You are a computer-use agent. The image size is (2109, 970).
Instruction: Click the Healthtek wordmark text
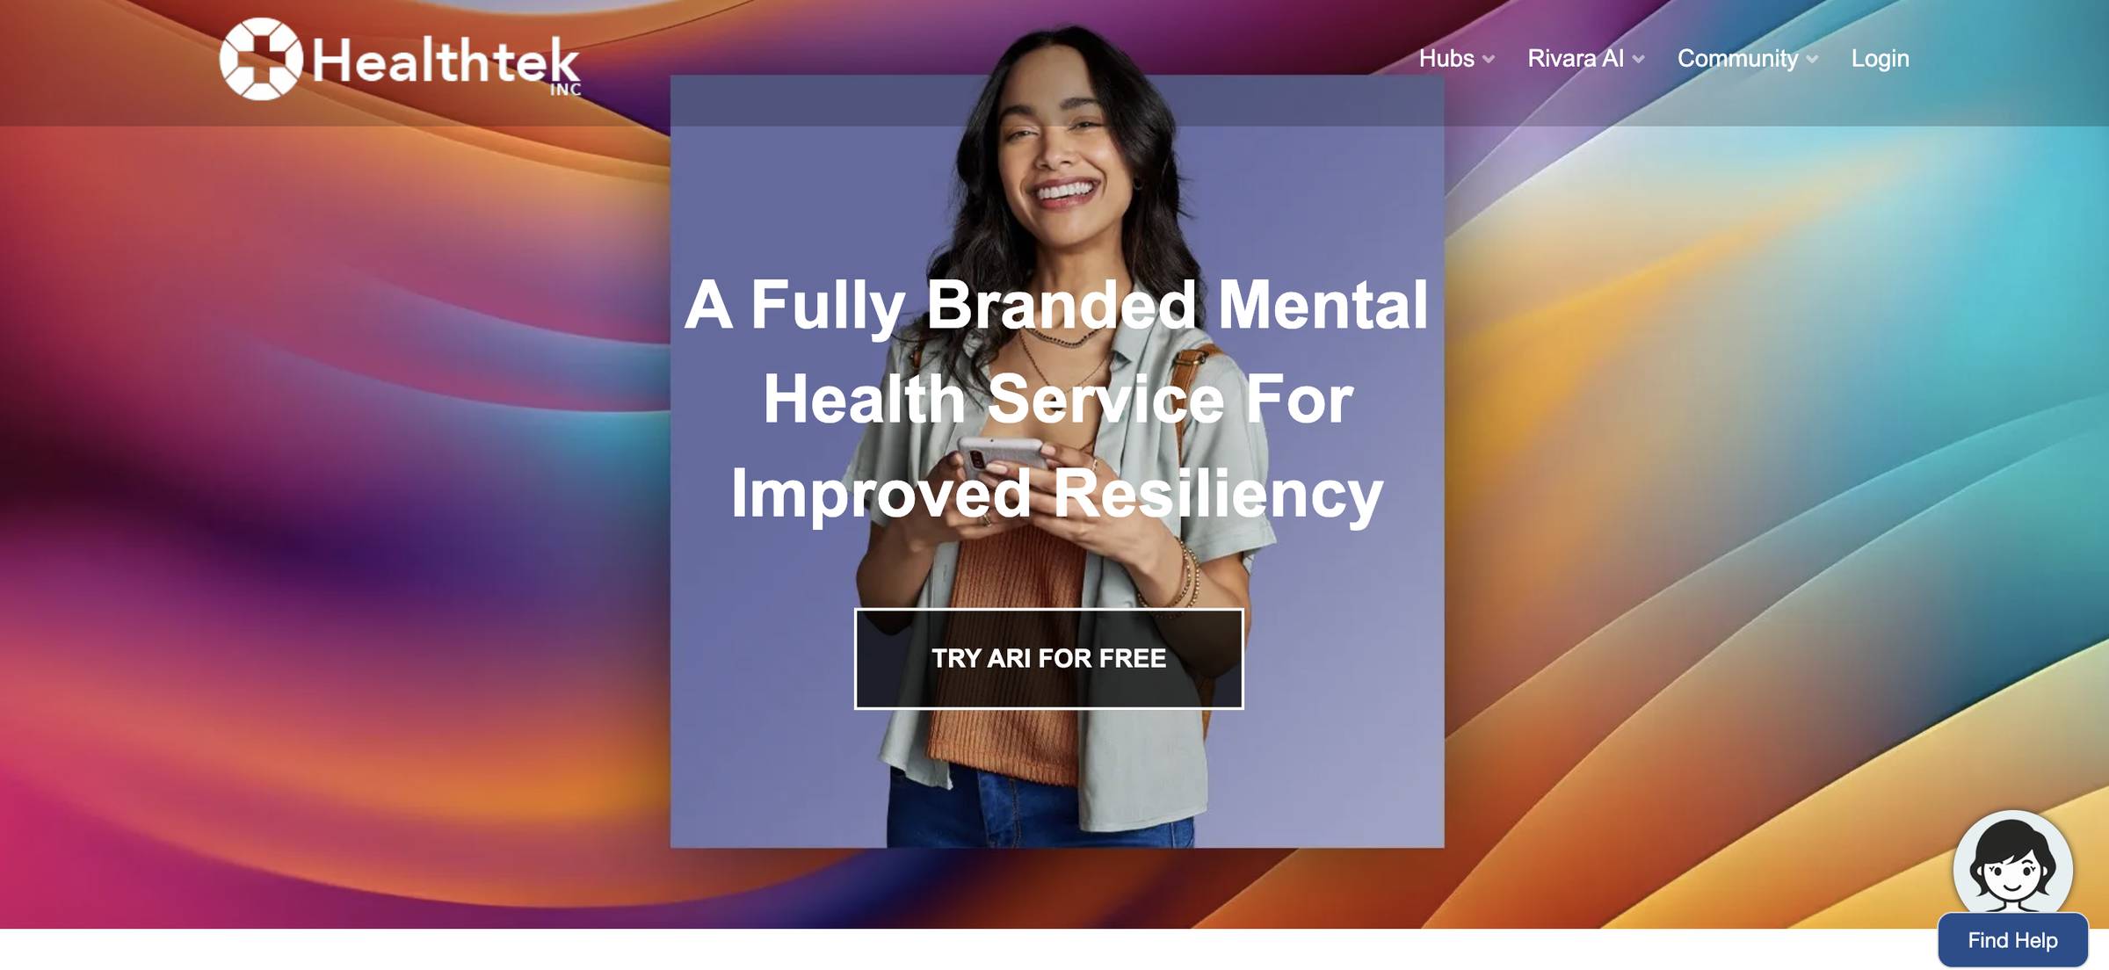pos(446,62)
